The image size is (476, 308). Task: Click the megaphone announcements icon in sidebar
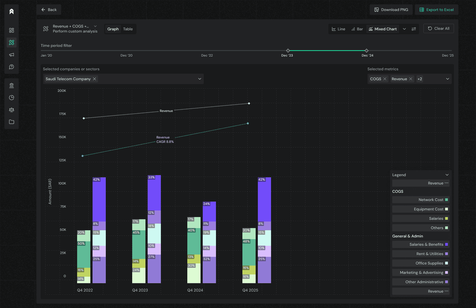(x=11, y=55)
